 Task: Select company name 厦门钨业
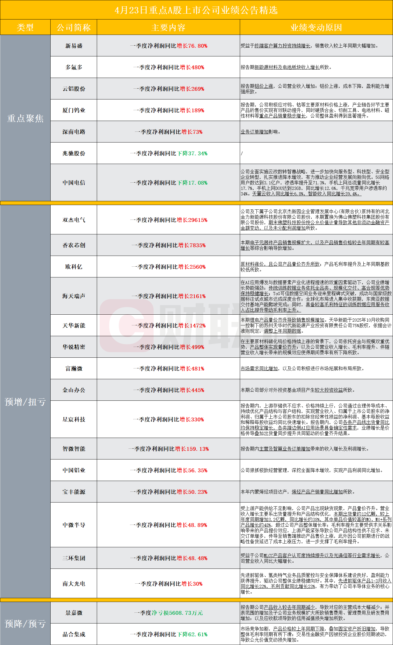[74, 110]
